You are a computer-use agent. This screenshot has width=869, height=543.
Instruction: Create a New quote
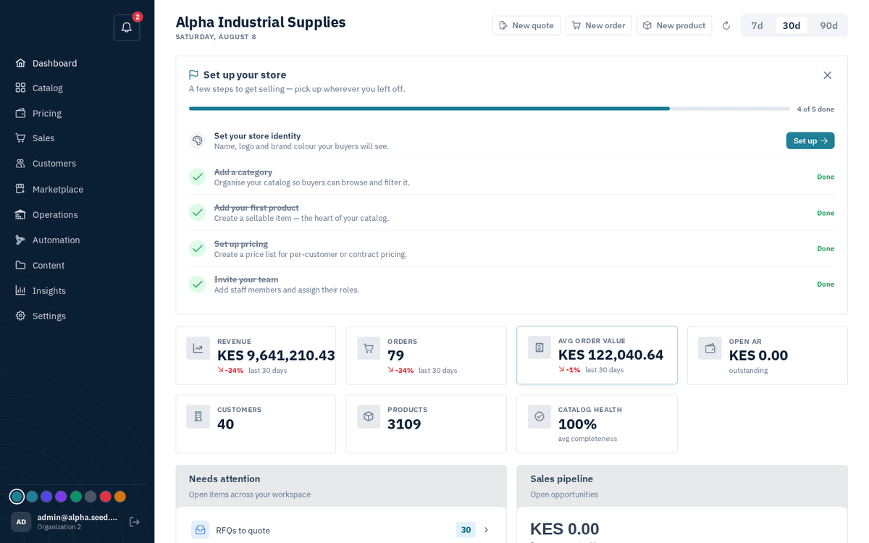(x=526, y=25)
